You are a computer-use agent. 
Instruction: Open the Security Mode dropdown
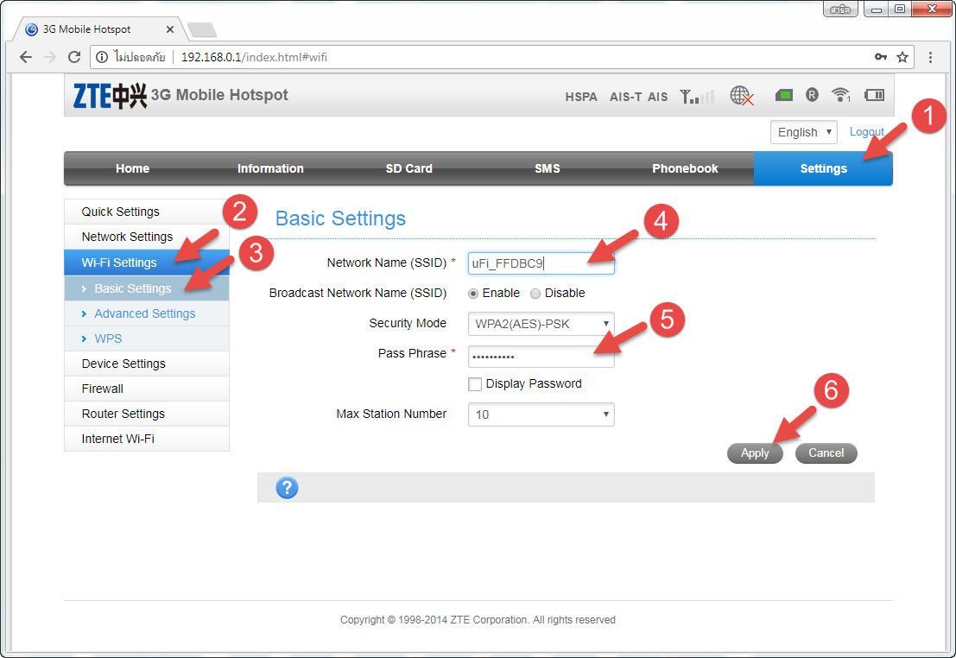click(541, 324)
